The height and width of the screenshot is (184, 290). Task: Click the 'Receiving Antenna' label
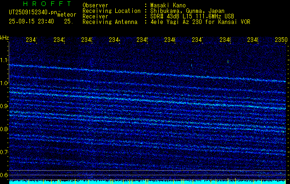pyautogui.click(x=110, y=22)
